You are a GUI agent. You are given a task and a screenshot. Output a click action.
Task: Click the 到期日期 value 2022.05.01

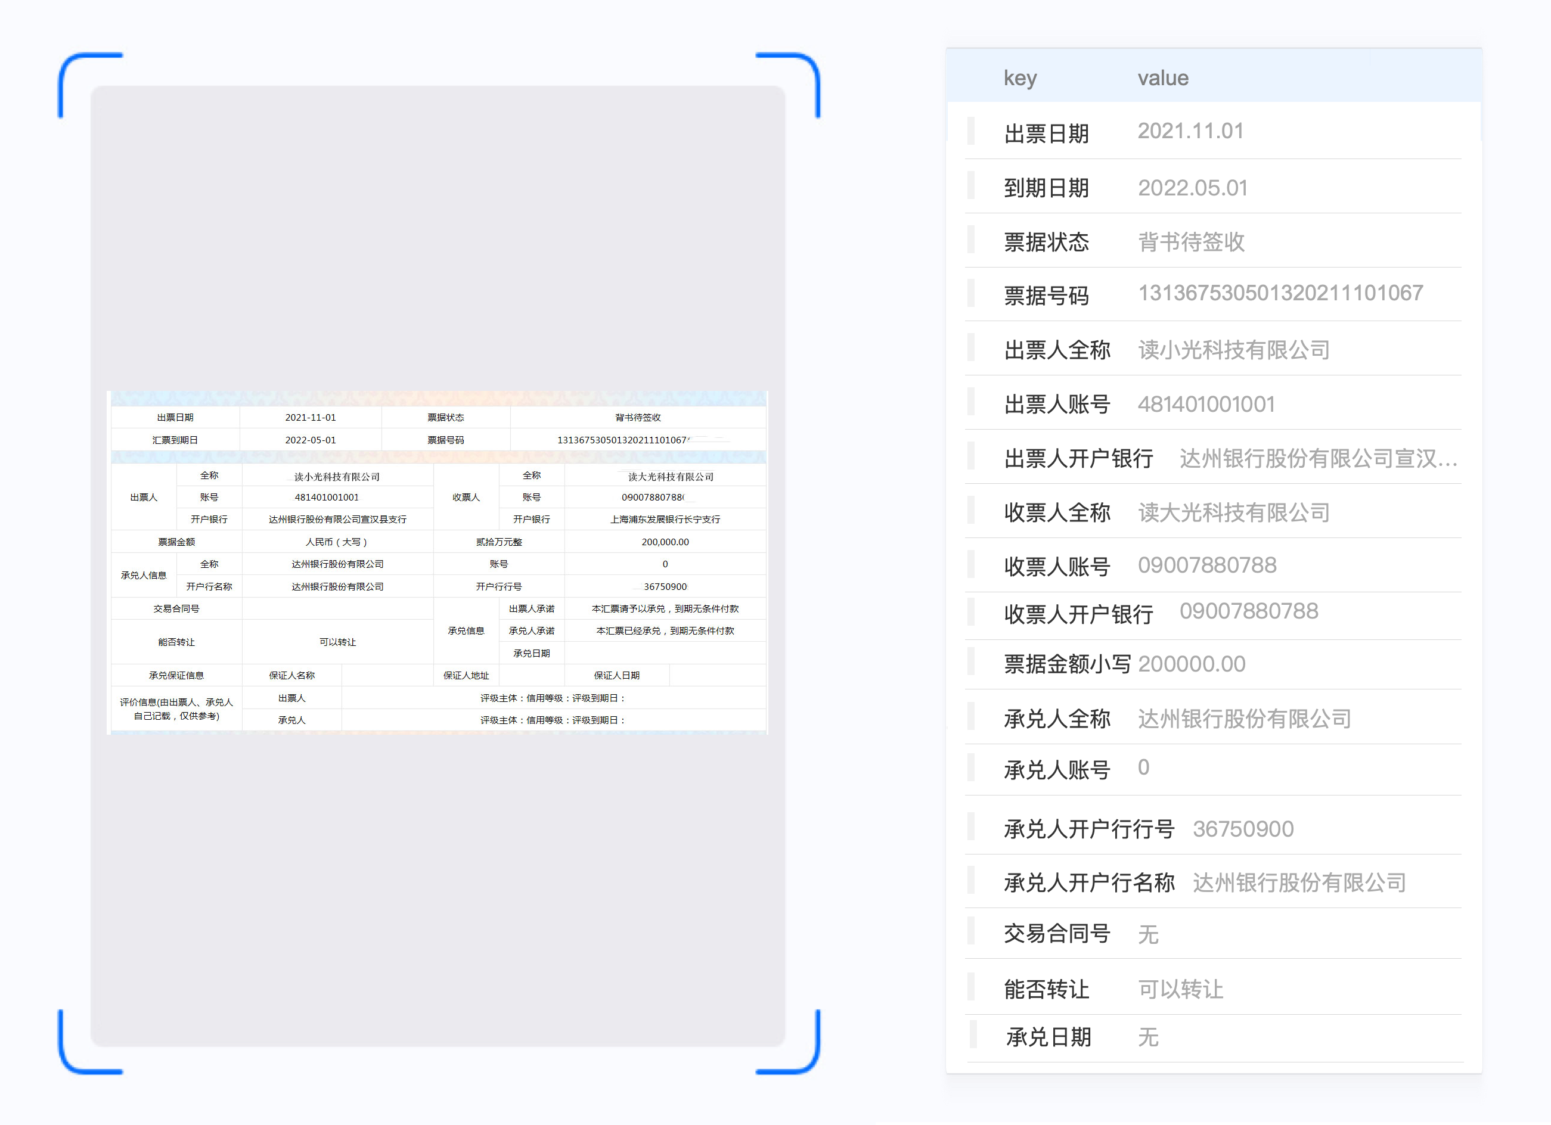point(1193,188)
